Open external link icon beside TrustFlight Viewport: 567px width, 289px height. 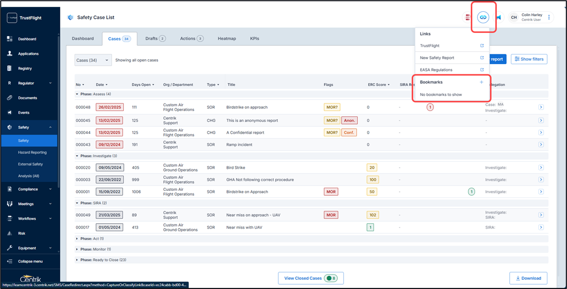(x=482, y=45)
